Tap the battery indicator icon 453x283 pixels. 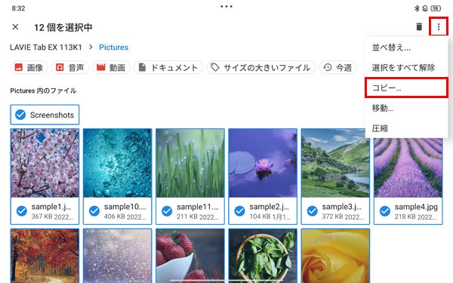436,8
